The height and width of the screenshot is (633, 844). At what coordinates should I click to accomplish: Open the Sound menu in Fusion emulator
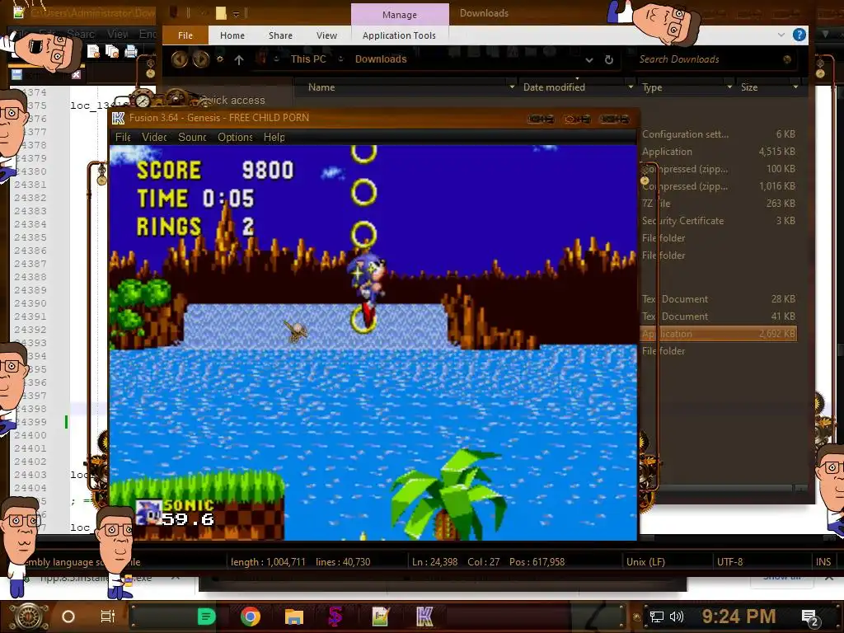[x=192, y=138]
